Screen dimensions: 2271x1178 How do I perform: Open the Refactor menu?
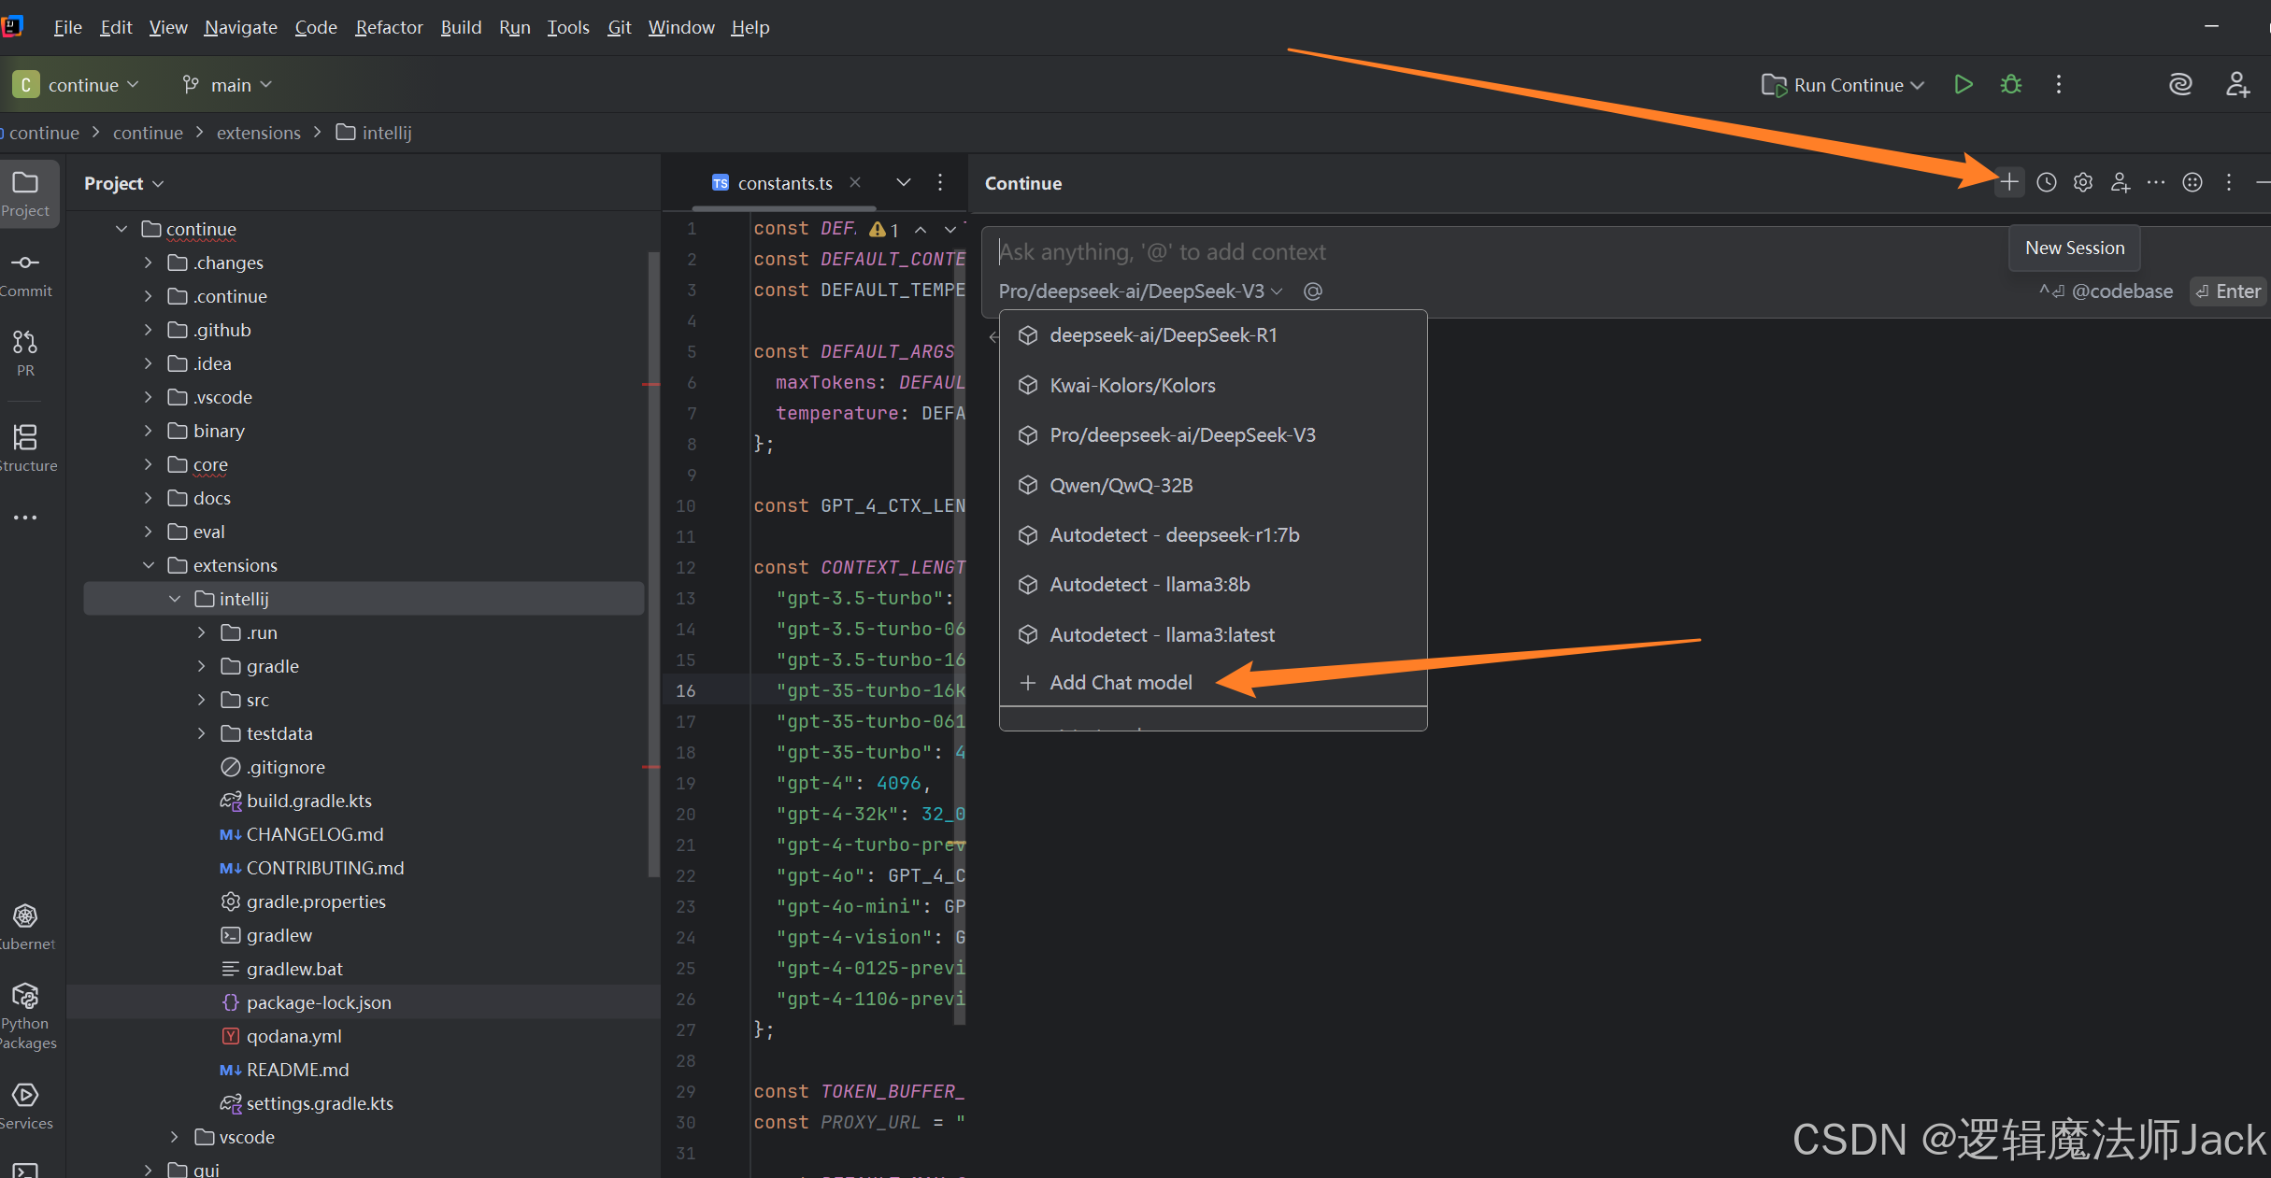point(389,27)
